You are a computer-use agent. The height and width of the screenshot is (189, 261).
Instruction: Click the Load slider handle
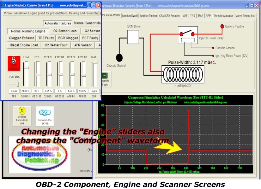(x=26, y=67)
